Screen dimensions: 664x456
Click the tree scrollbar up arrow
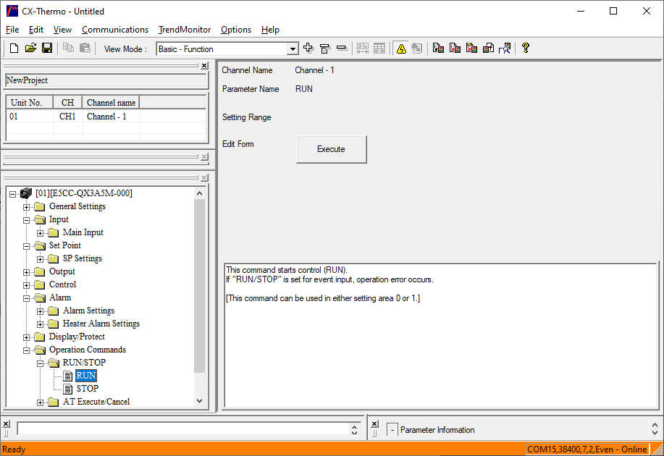199,193
